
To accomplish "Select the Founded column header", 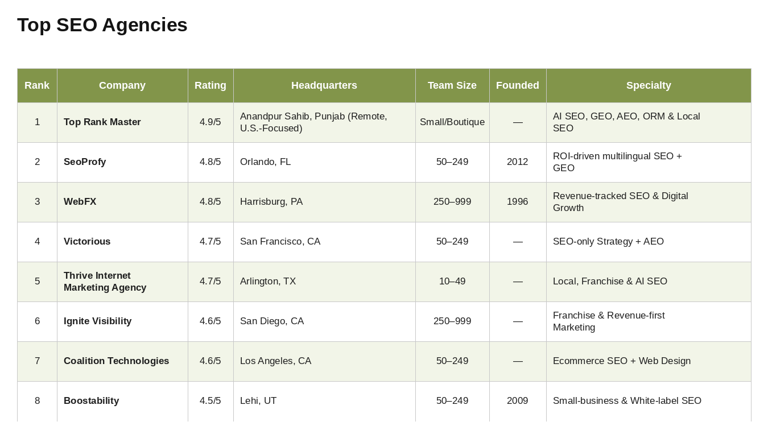I will coord(518,85).
